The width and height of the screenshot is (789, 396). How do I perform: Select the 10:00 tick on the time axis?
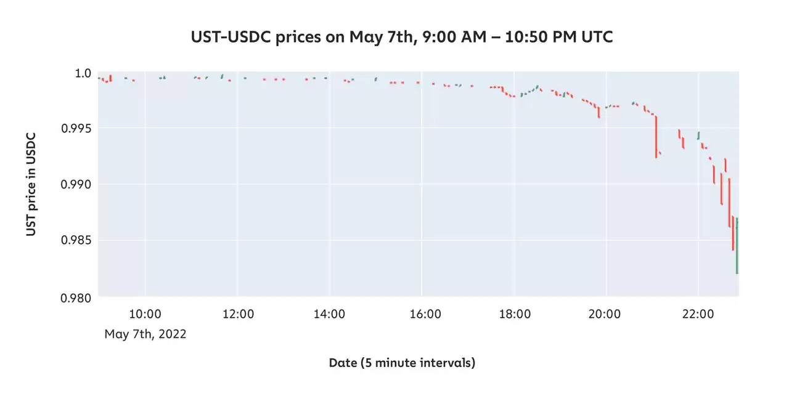click(x=145, y=313)
